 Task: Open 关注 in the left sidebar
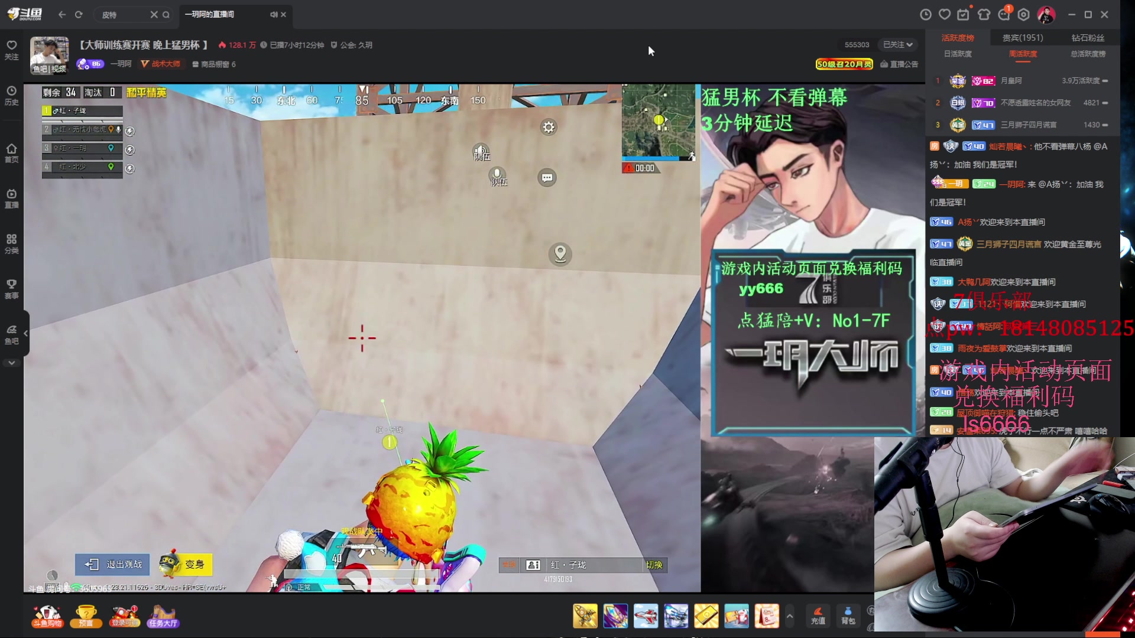click(12, 50)
